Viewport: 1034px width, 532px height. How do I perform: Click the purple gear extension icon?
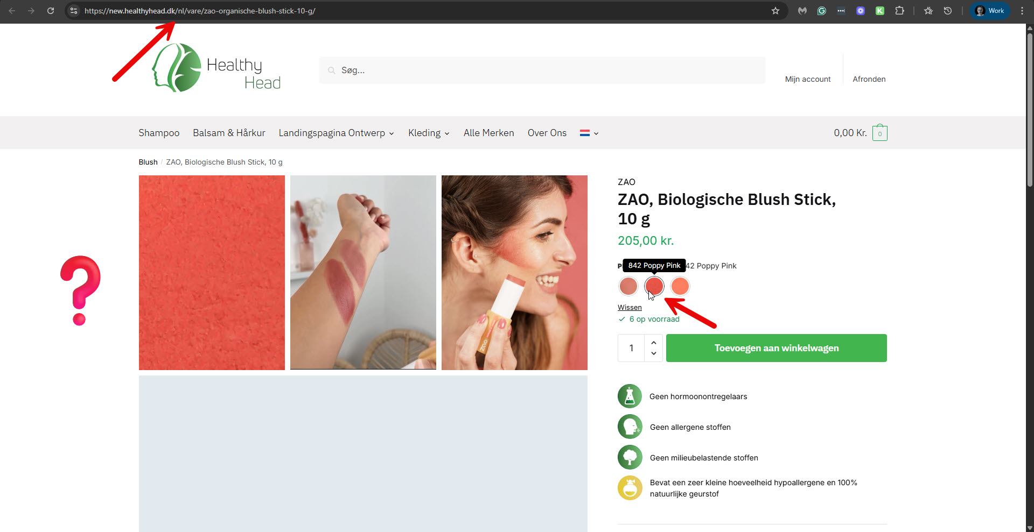[x=861, y=11]
